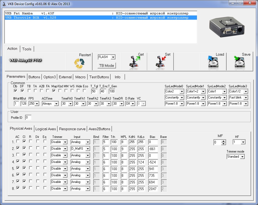
Task: Open the Logical Axes tab
Action: (46, 129)
